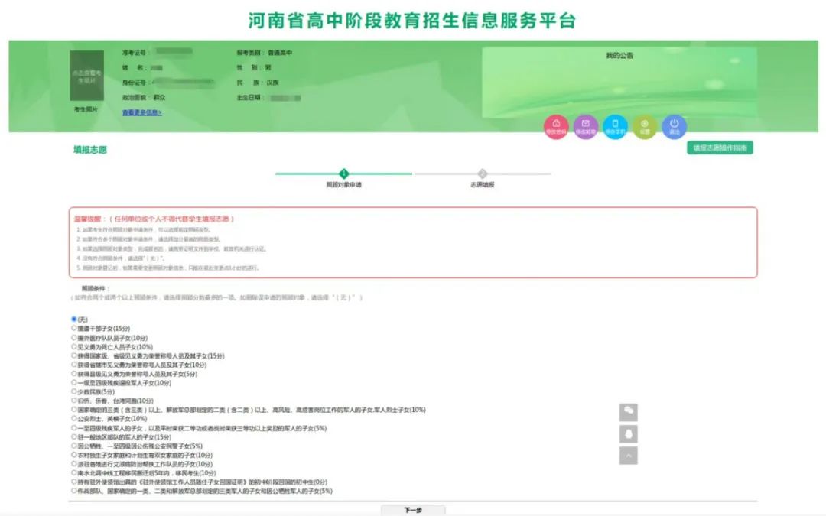The image size is (826, 516).
Task: Select 见义勇为死亡人员子女(10%) option
Action: (x=74, y=346)
